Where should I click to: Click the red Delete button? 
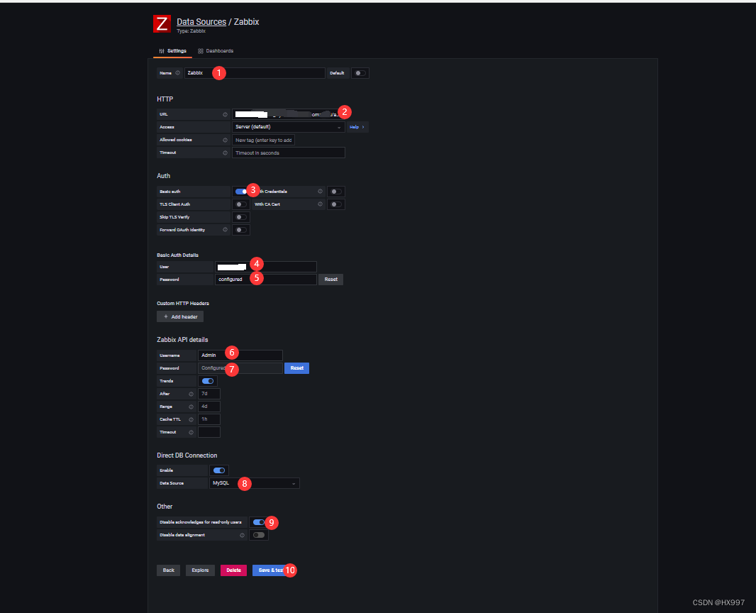point(234,570)
